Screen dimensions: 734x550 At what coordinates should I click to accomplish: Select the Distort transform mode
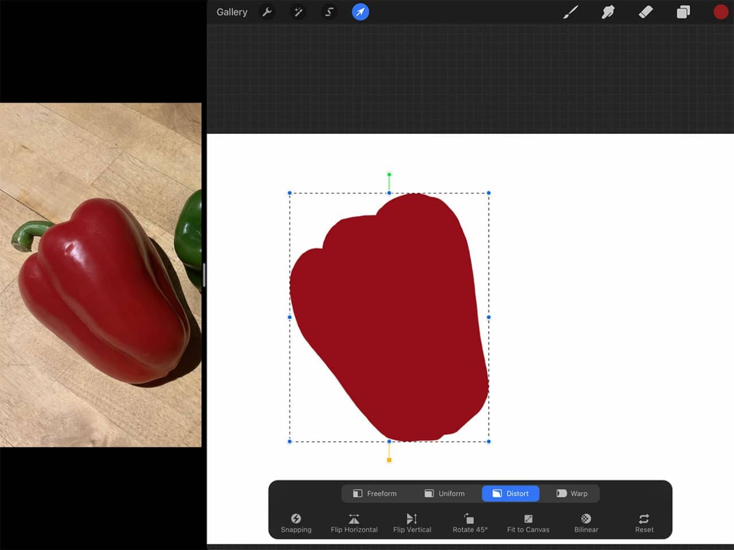510,493
